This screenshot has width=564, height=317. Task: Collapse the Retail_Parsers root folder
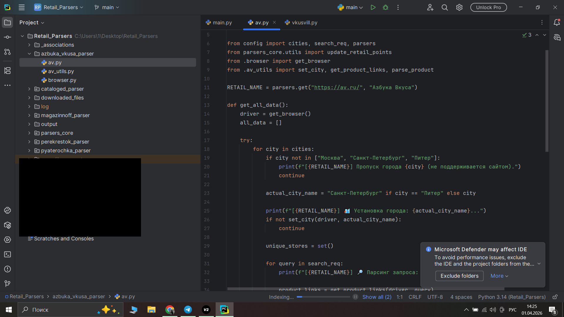22,36
